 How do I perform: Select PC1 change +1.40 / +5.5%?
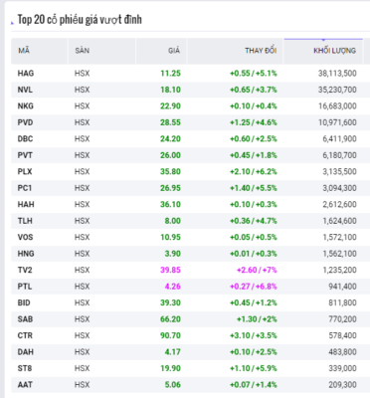[x=254, y=188]
